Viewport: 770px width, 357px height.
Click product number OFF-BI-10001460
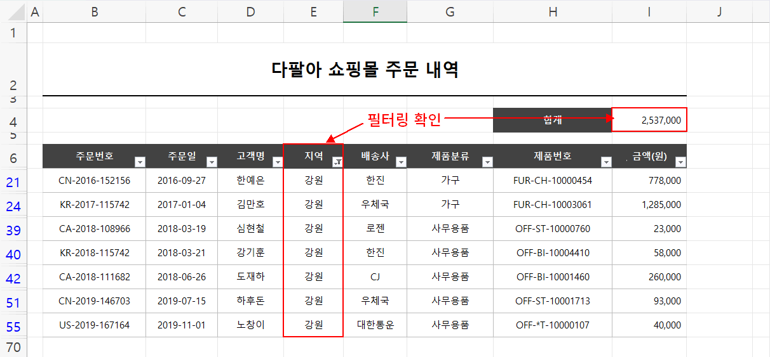coord(553,277)
